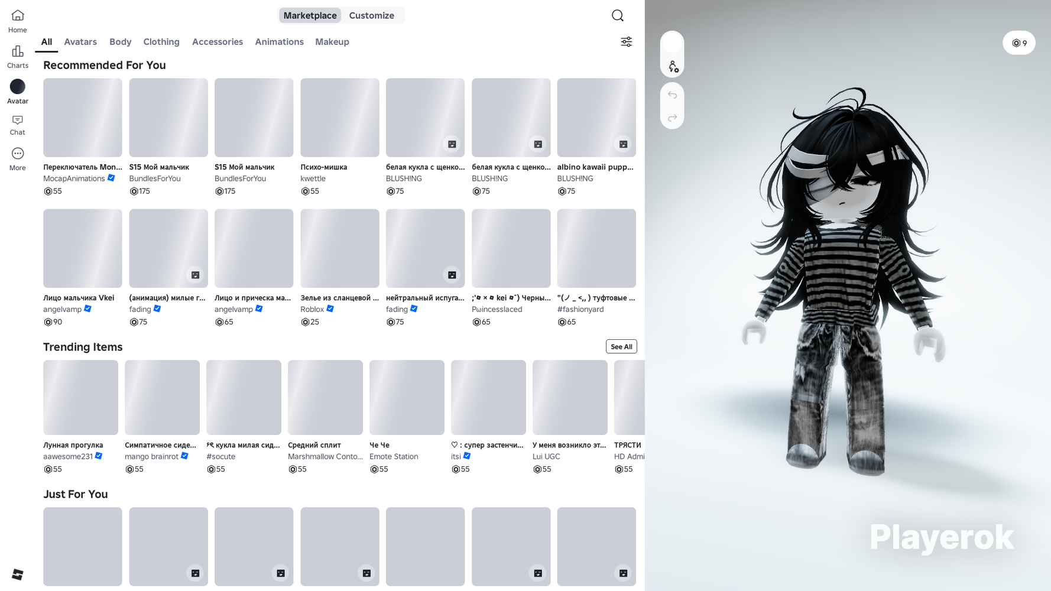Switch to the Accessories tab
The image size is (1051, 591).
coord(218,42)
